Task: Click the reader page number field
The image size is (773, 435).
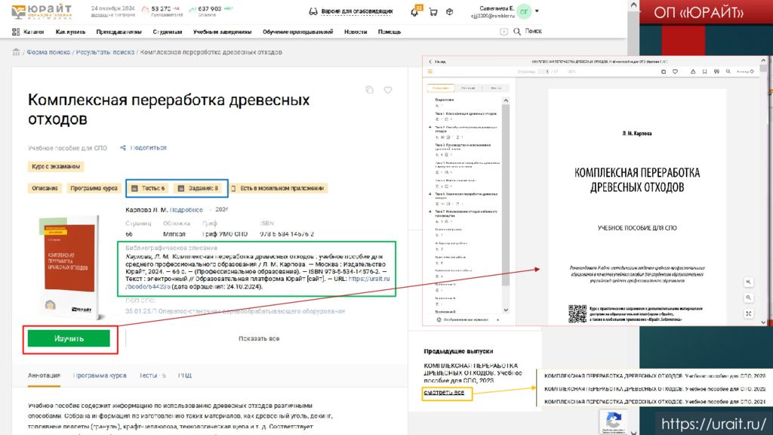Action: [544, 72]
